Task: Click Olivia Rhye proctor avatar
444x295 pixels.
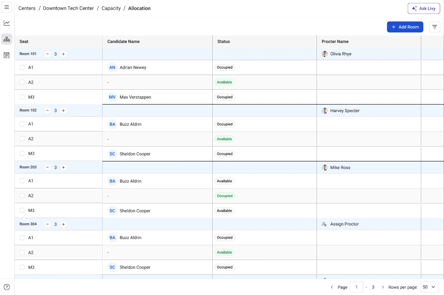Action: pos(325,54)
